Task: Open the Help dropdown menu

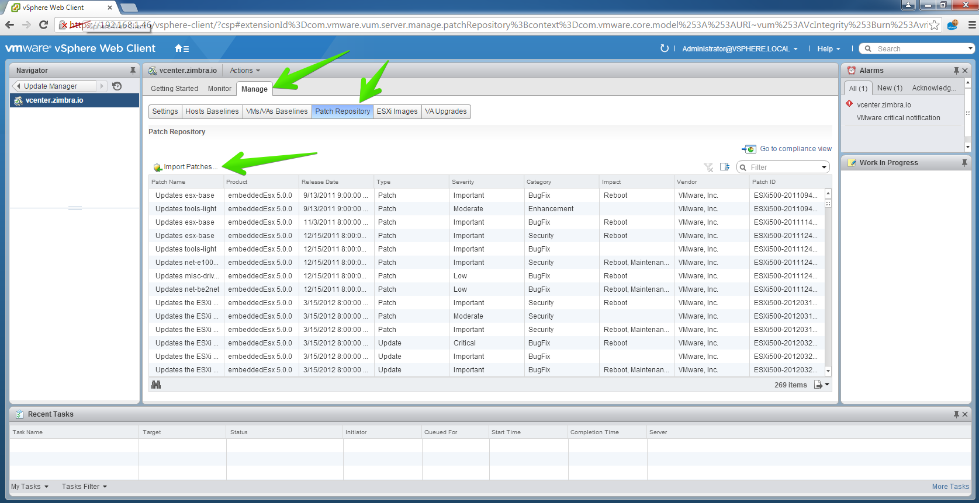Action: coord(829,49)
